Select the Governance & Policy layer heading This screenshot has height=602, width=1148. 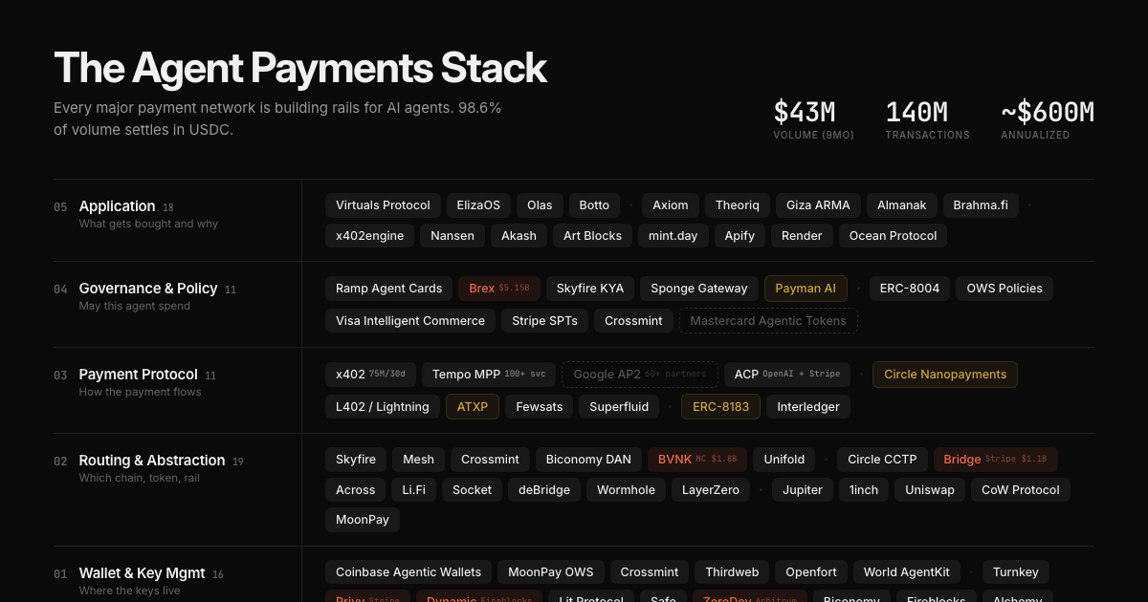click(147, 289)
